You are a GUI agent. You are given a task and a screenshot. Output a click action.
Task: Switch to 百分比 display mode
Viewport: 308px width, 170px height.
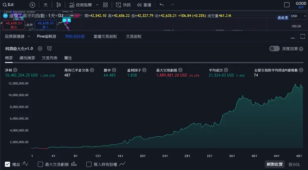click(x=294, y=164)
